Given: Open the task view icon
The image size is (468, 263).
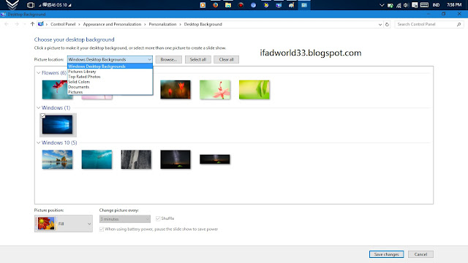Looking at the screenshot, I should 31,5.
